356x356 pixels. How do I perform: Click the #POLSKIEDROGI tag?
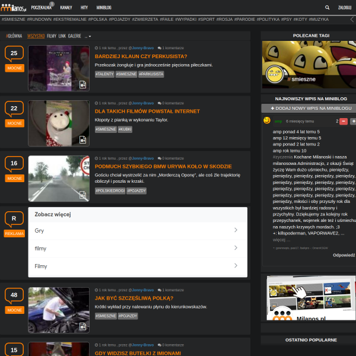click(x=110, y=191)
